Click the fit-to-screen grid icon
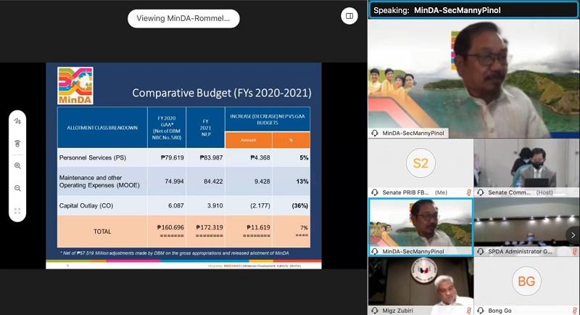The height and width of the screenshot is (315, 580). pyautogui.click(x=17, y=211)
